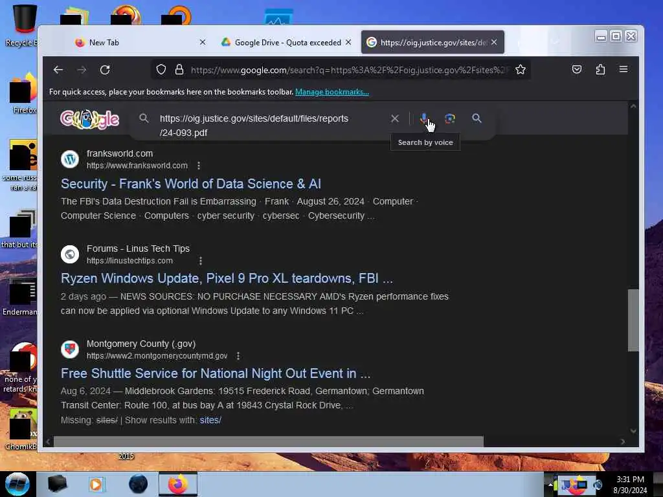Image resolution: width=663 pixels, height=497 pixels.
Task: Open the media player taskbar icon
Action: click(x=96, y=484)
